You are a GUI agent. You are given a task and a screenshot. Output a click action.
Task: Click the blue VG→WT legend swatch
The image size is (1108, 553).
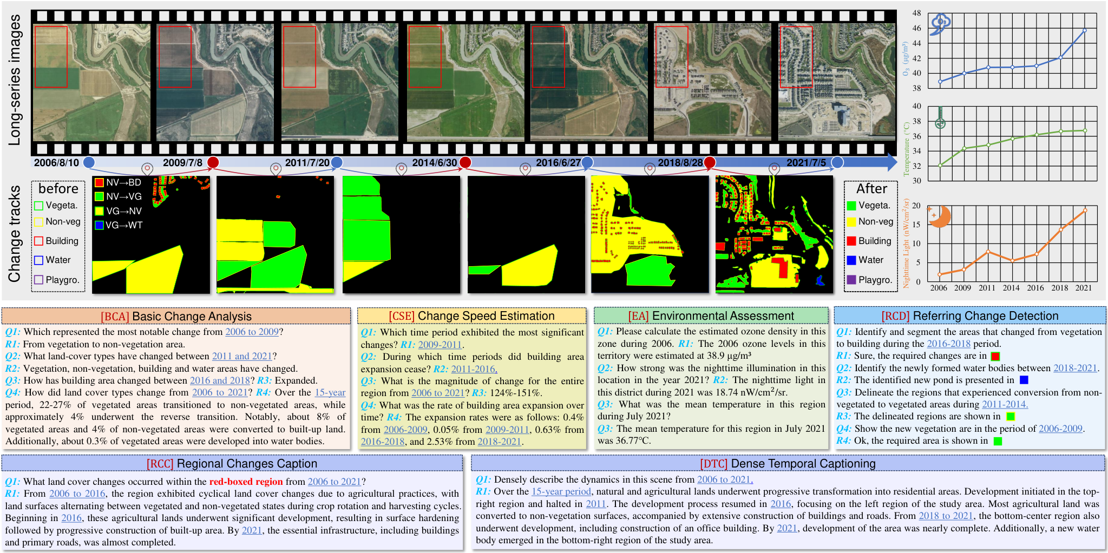99,225
